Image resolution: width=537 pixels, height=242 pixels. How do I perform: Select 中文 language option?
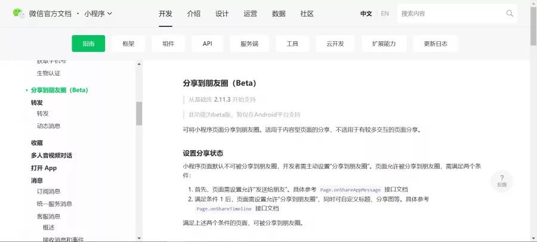click(x=366, y=13)
